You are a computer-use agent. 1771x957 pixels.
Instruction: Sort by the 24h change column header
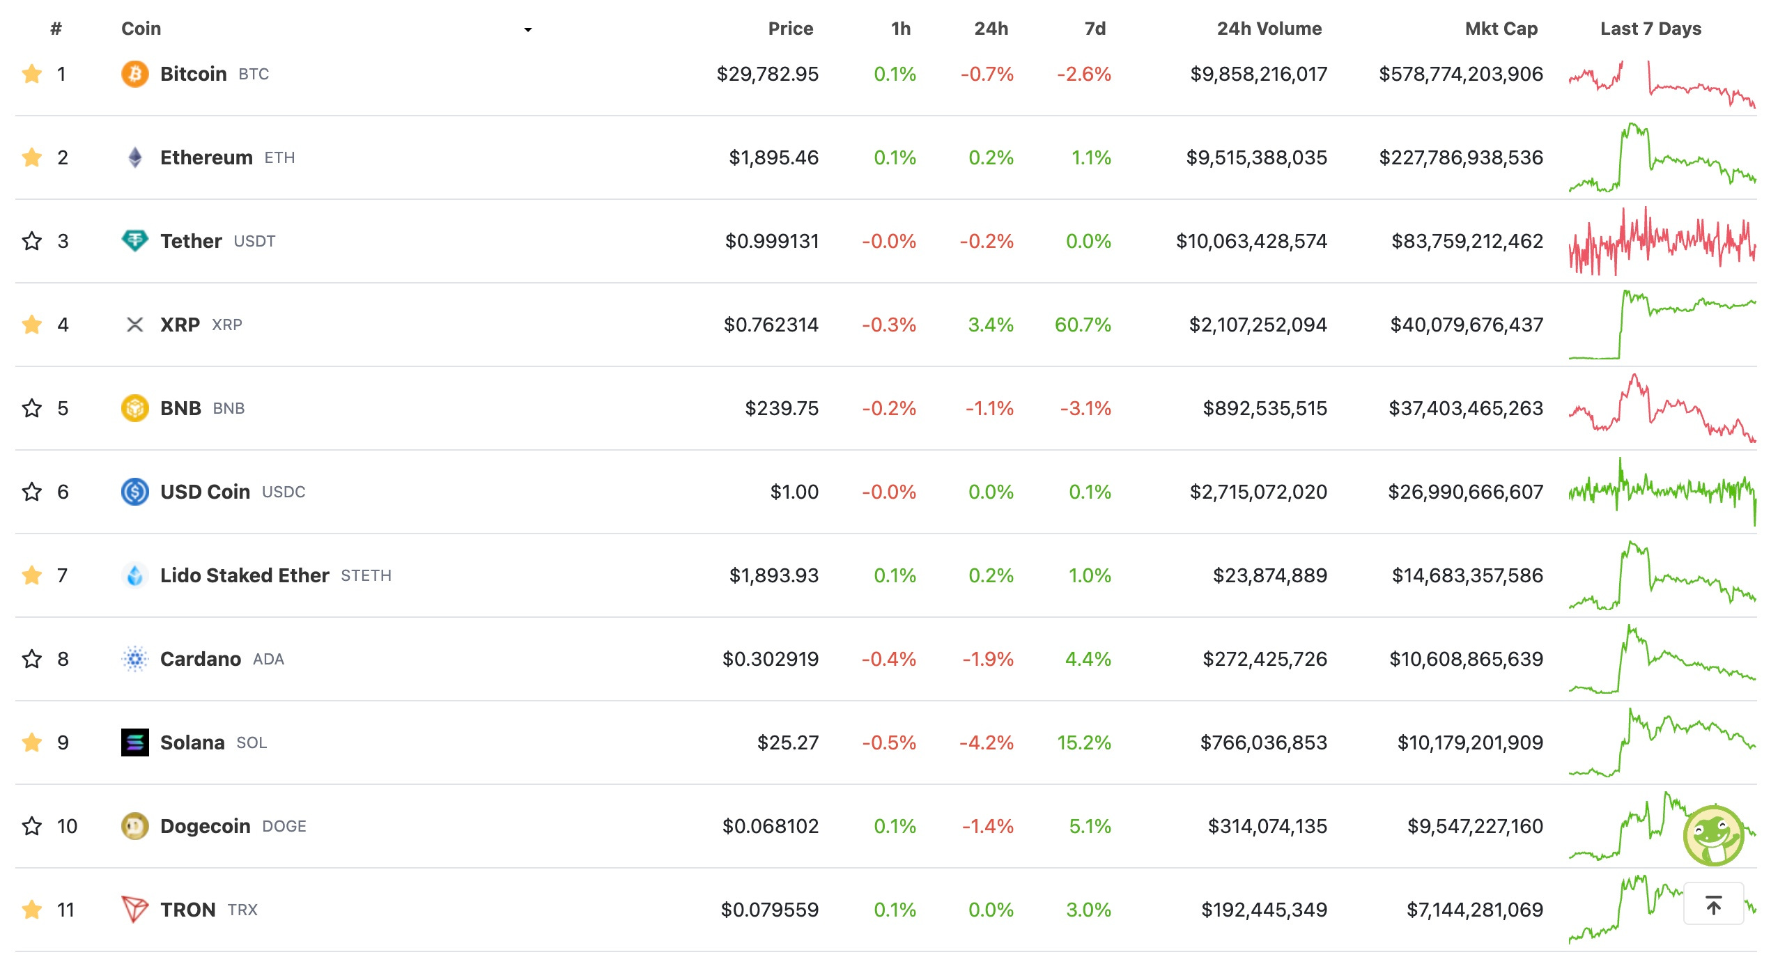(x=991, y=29)
